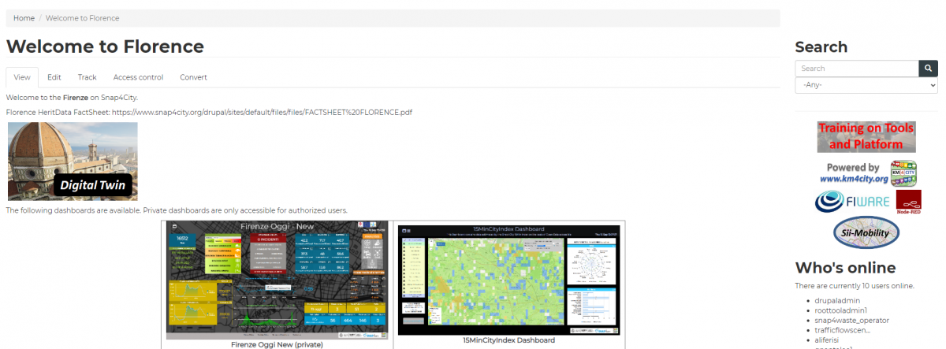Switch to the Edit tab
The image size is (946, 349).
[x=54, y=77]
